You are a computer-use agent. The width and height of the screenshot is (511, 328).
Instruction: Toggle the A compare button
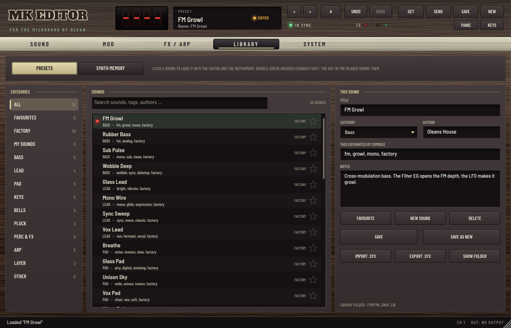tap(331, 12)
